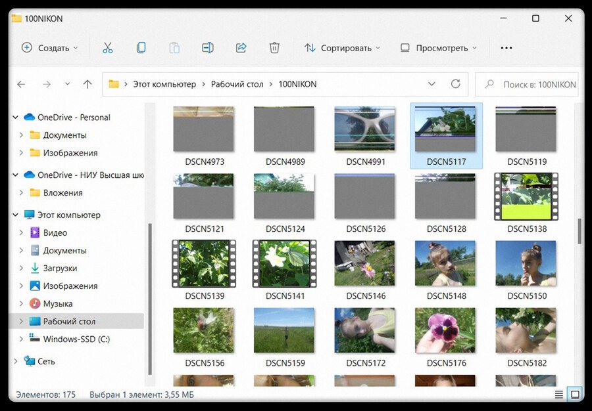Click the search box for 100NIKON
This screenshot has width=592, height=411.
[x=533, y=84]
